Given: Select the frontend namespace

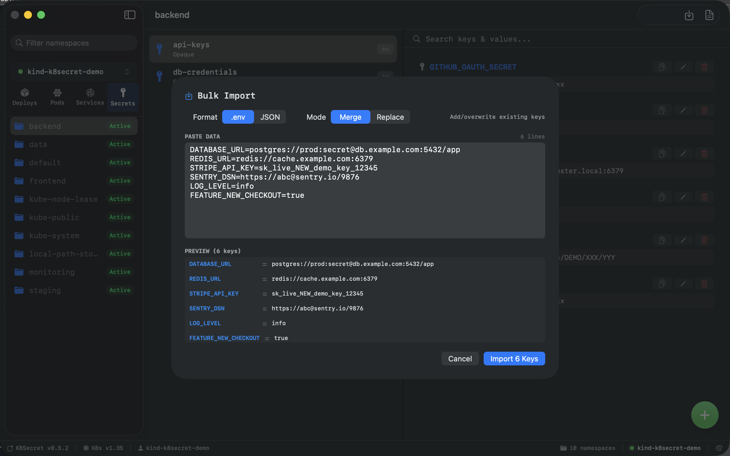Looking at the screenshot, I should (74, 181).
